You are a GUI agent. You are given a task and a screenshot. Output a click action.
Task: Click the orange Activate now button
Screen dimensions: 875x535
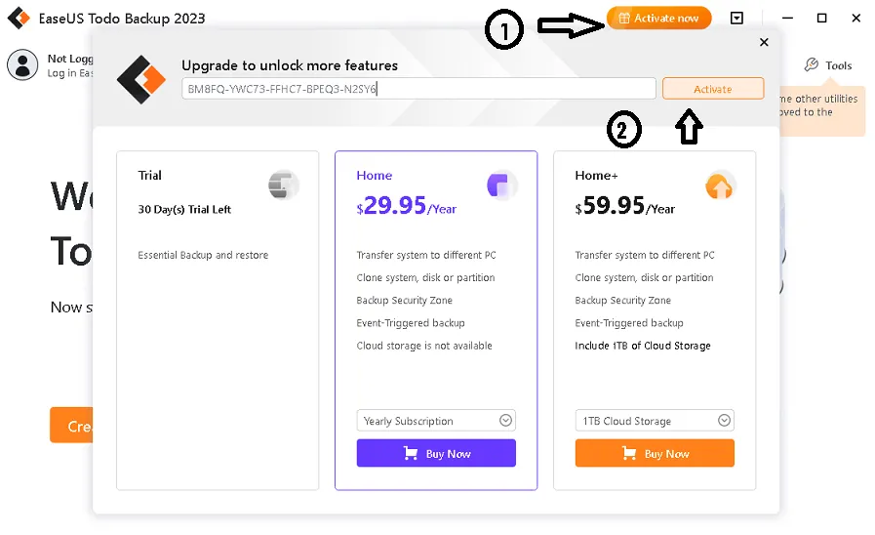pyautogui.click(x=658, y=18)
